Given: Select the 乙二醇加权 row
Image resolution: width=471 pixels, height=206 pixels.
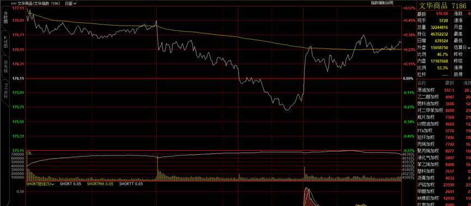Looking at the screenshot, I should click(444, 97).
